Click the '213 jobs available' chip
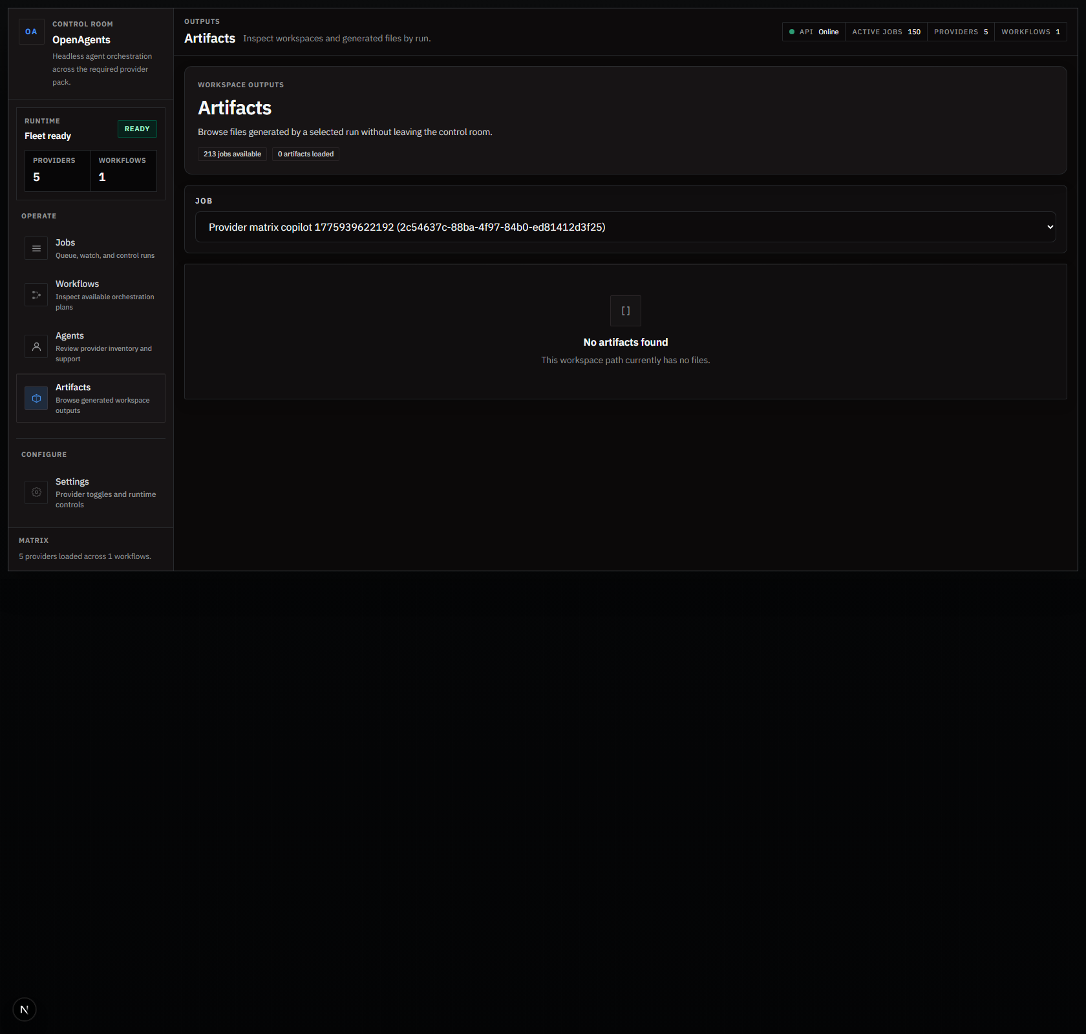The width and height of the screenshot is (1086, 1034). point(232,154)
